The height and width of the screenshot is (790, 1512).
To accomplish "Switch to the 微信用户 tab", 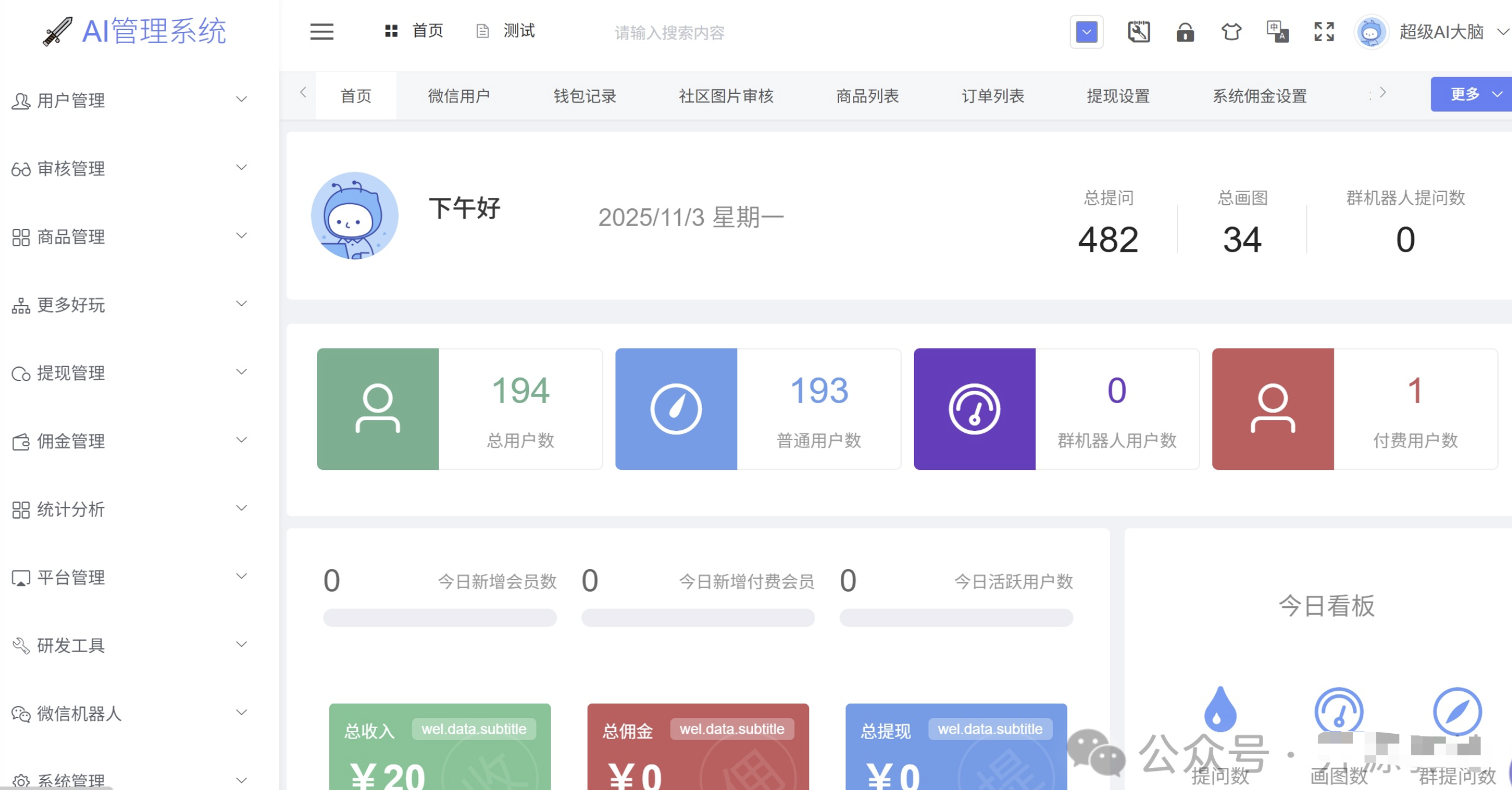I will (x=459, y=96).
